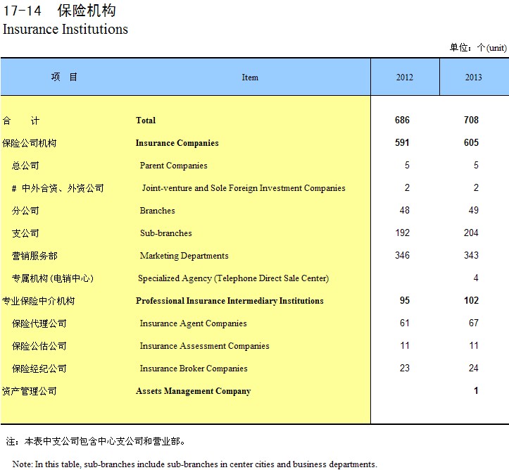Click the 2012 column header
Viewport: 509px width, 470px height.
pyautogui.click(x=405, y=78)
